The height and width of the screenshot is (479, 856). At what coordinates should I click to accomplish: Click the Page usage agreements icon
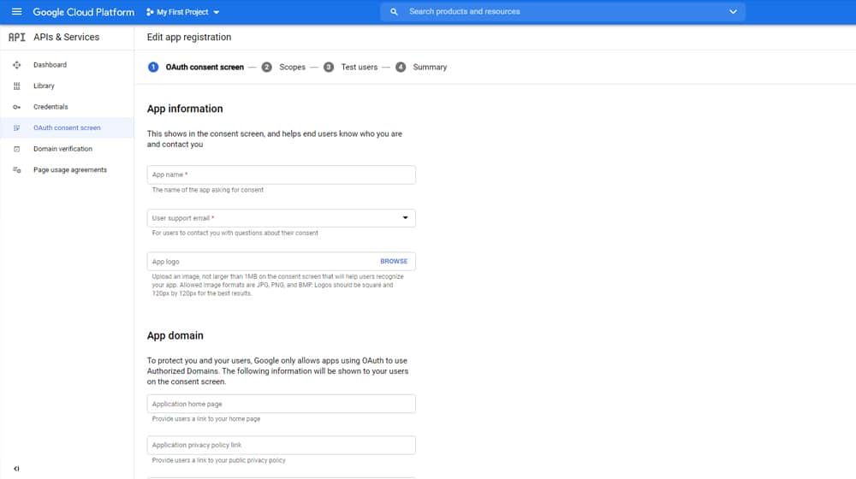point(16,169)
